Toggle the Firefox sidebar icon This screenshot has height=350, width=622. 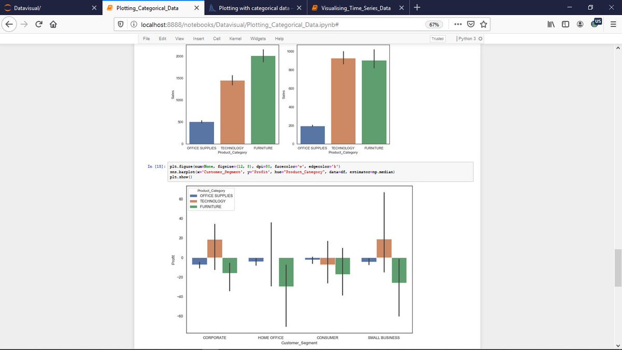pos(566,24)
